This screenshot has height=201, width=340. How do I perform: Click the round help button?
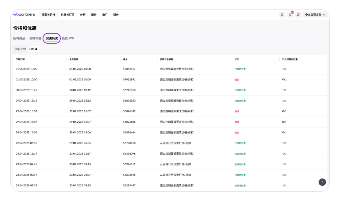322,182
